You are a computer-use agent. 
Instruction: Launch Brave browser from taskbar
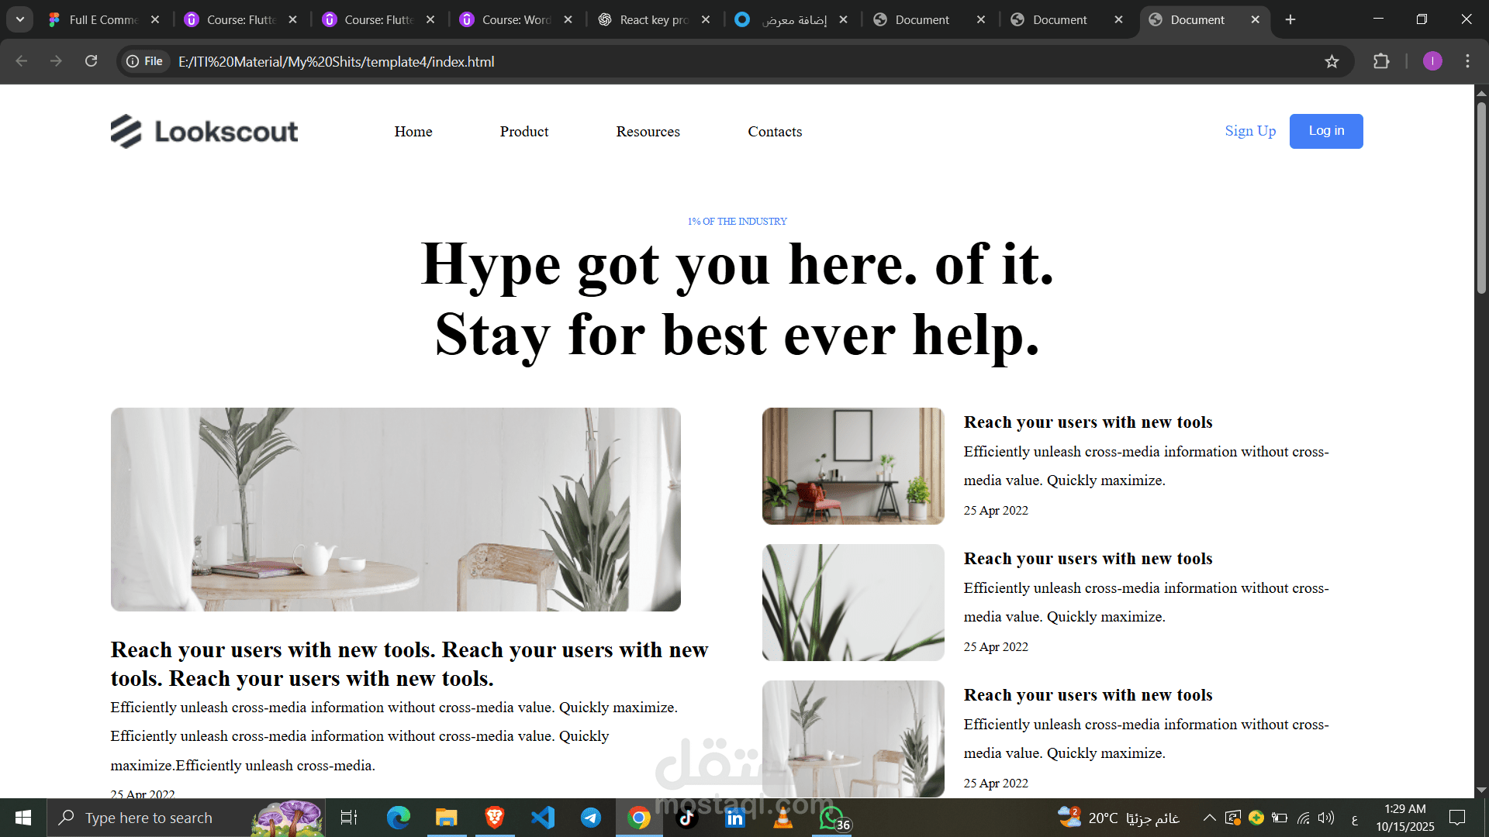(495, 818)
